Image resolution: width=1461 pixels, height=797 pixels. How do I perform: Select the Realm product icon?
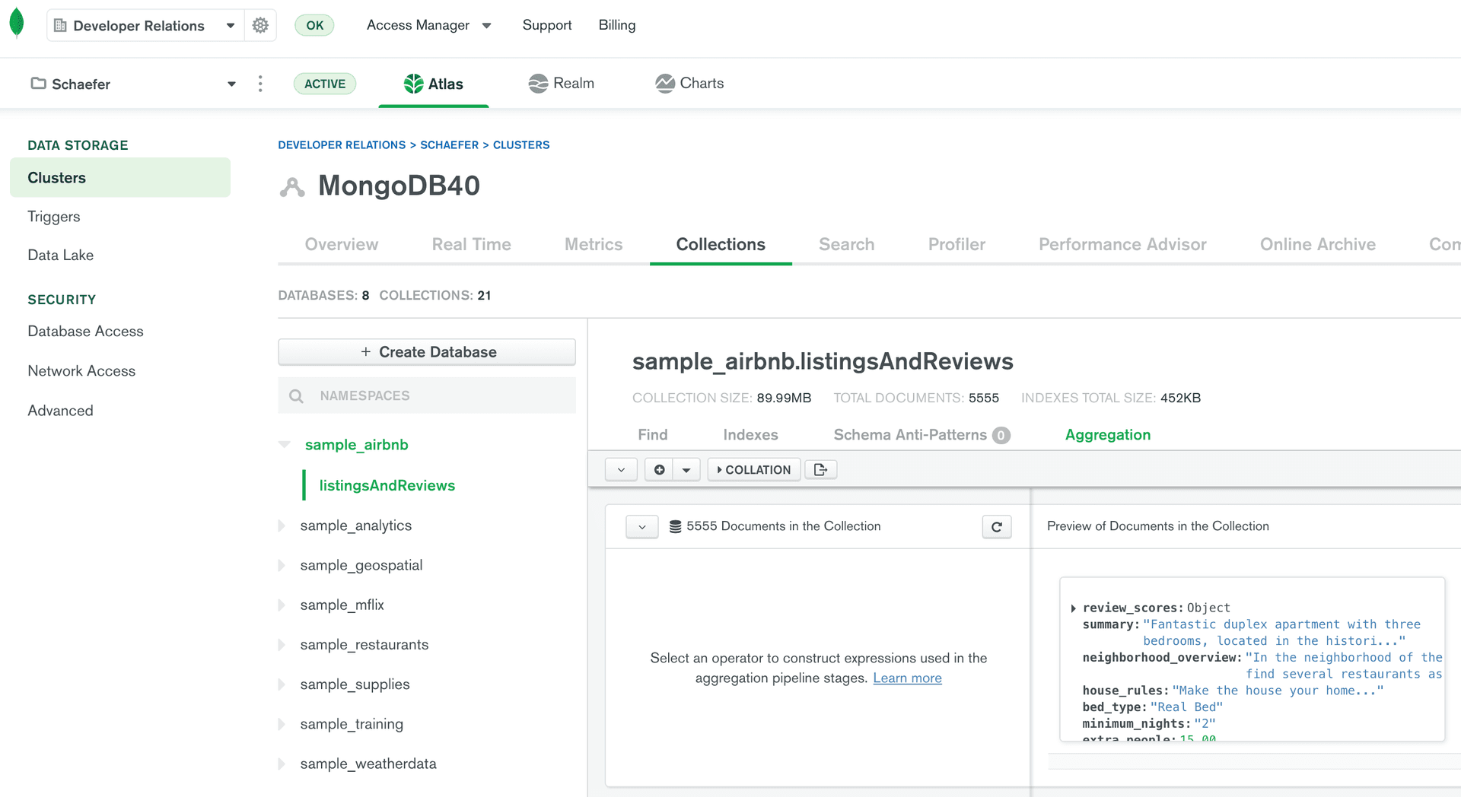coord(538,83)
